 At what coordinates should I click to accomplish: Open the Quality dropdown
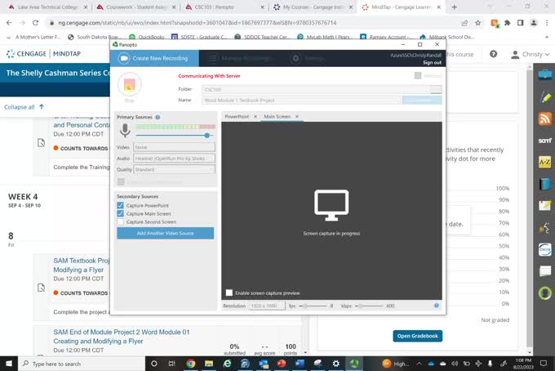click(174, 170)
